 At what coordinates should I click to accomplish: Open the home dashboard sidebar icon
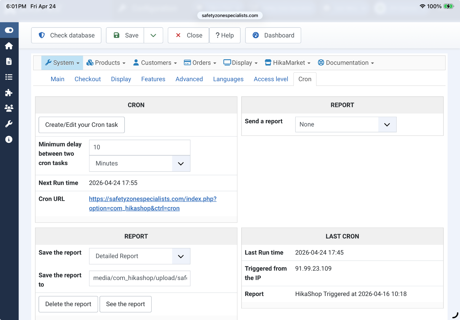(x=9, y=46)
